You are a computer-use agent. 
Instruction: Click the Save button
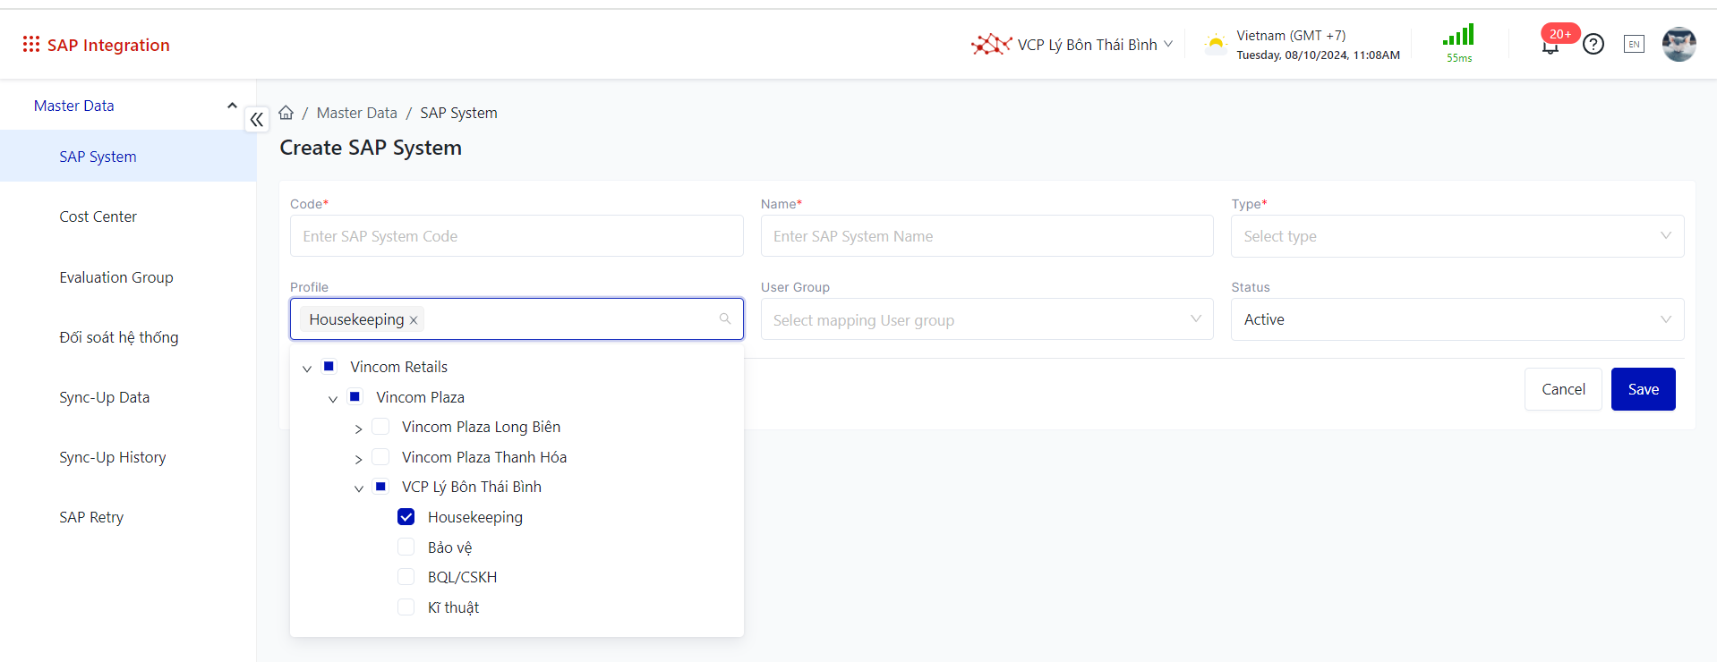click(1643, 389)
